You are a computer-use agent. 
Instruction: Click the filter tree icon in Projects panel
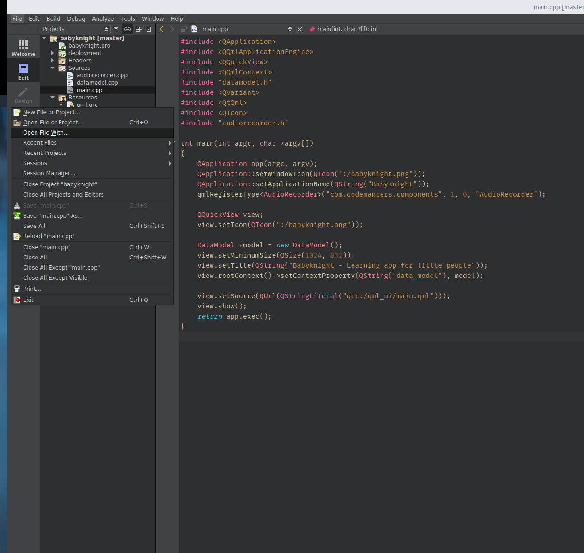pyautogui.click(x=116, y=29)
